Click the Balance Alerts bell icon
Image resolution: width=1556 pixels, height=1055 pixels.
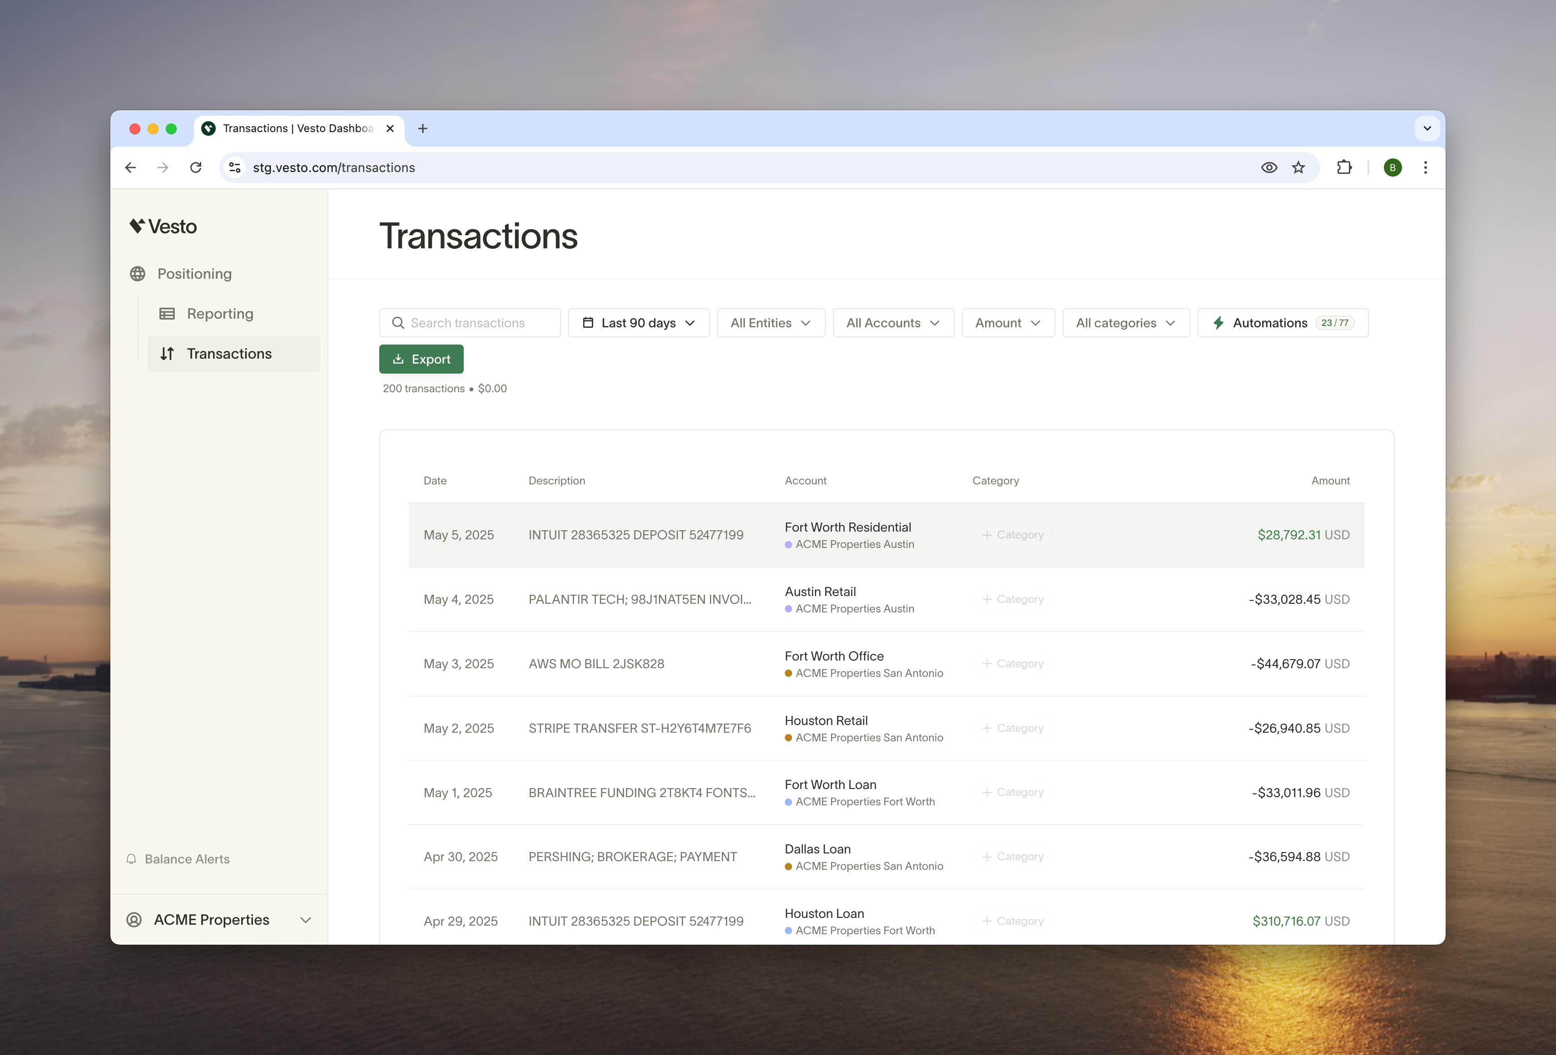(131, 859)
